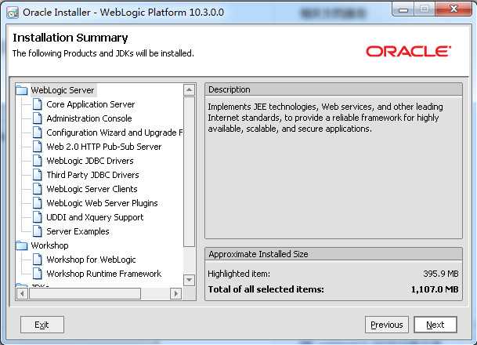Click the Total of all selected items label

(266, 289)
